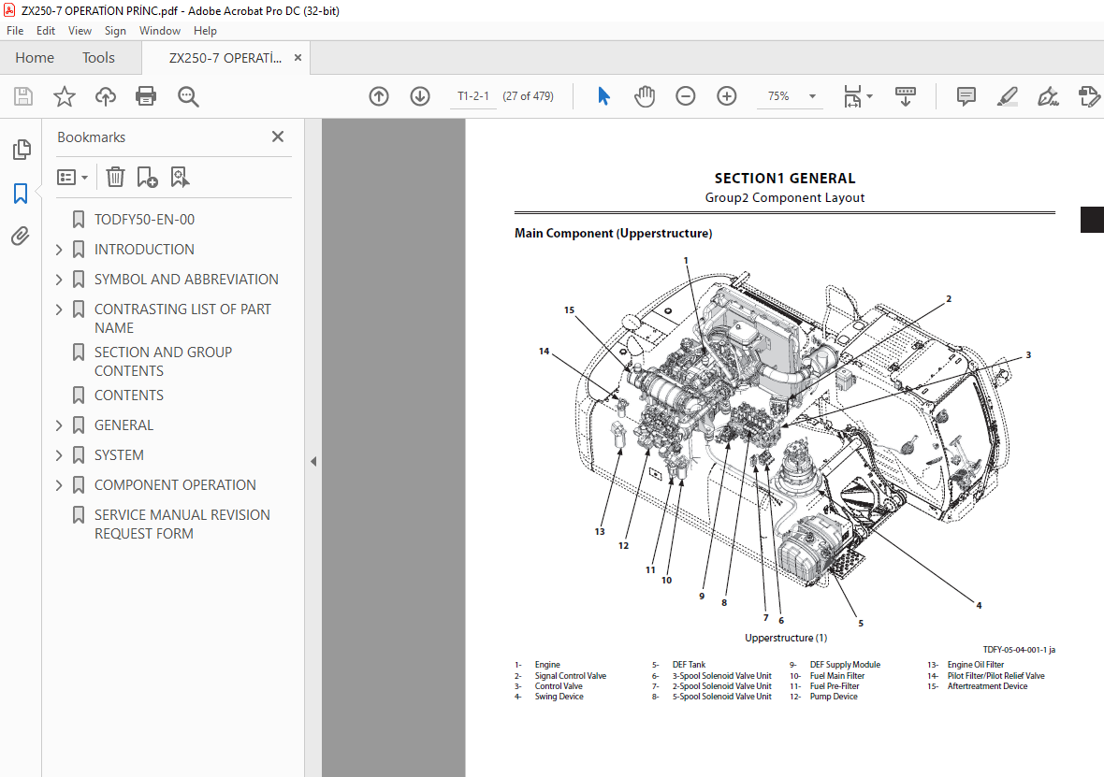Click the 'Upperstructure (1)' caption
The width and height of the screenshot is (1104, 777).
786,638
